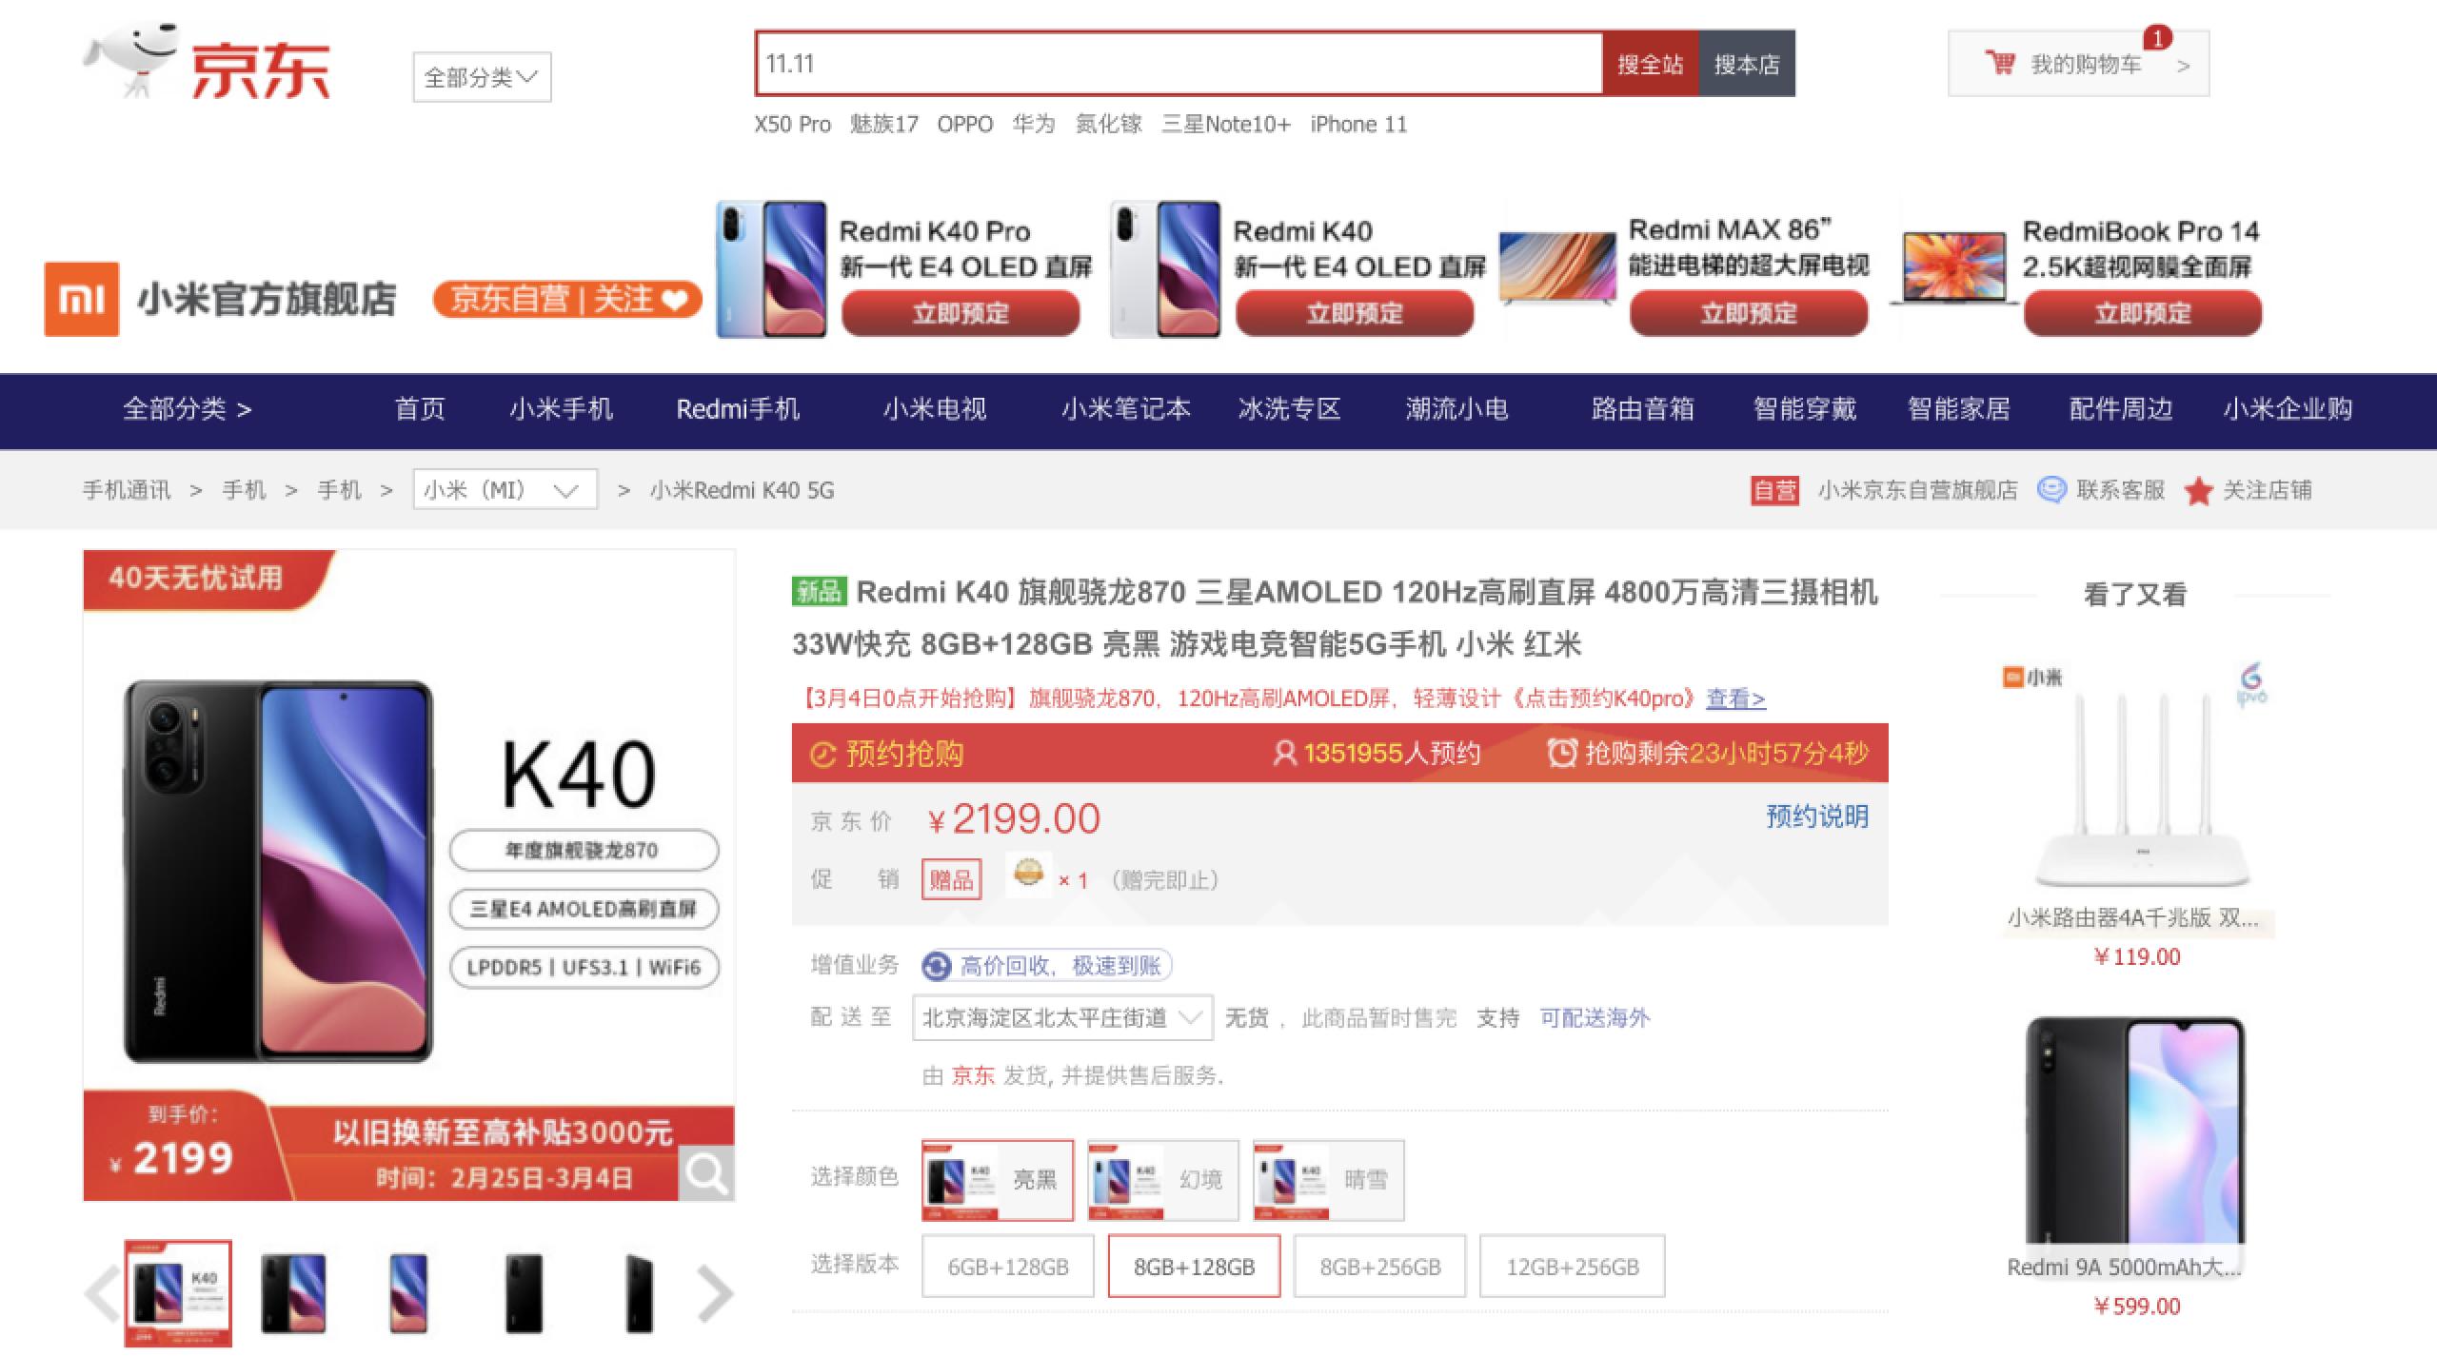Screen dimensions: 2437x1357
Task: Open the shopping cart icon
Action: pos(1999,63)
